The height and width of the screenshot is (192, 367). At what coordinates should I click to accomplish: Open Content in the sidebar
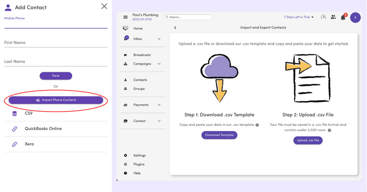coord(140,121)
